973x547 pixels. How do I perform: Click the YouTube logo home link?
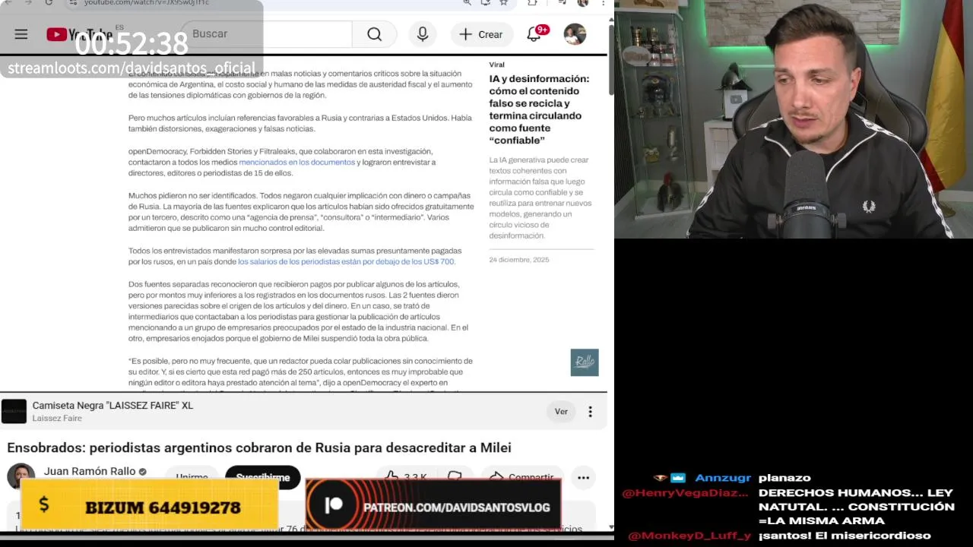coord(79,34)
